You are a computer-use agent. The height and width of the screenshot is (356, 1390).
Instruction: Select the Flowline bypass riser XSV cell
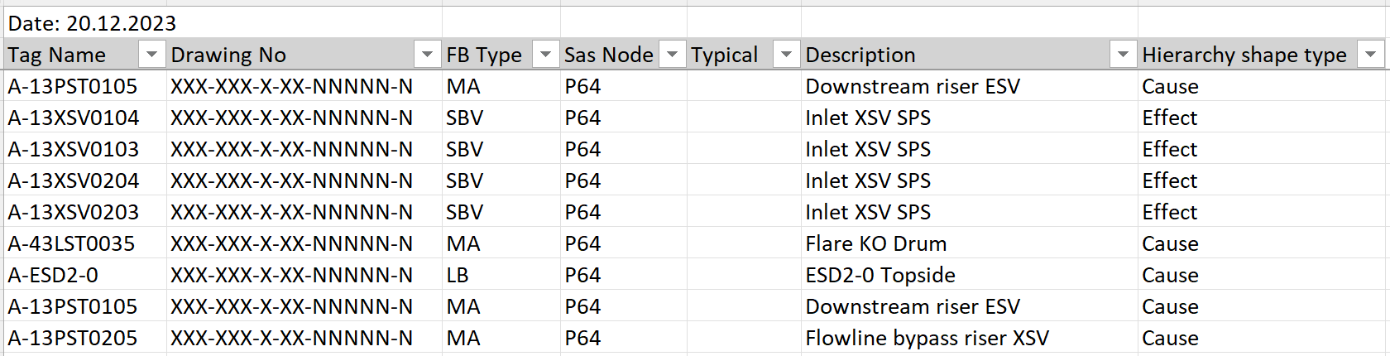pos(970,338)
